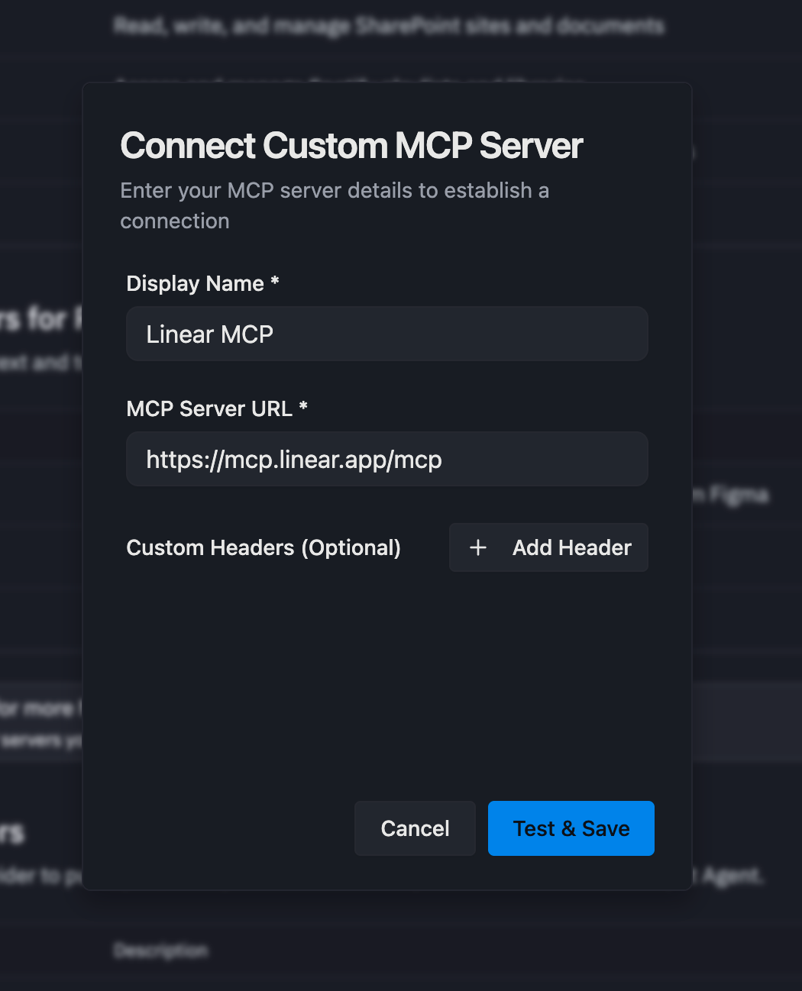Select the text 'Linear MCP' in Display Name
The height and width of the screenshot is (991, 802).
click(209, 334)
